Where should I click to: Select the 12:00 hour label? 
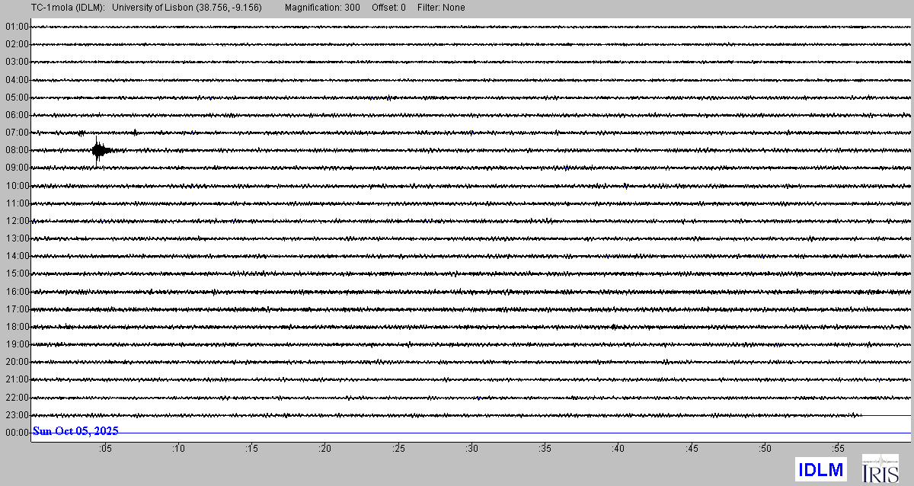pyautogui.click(x=16, y=221)
